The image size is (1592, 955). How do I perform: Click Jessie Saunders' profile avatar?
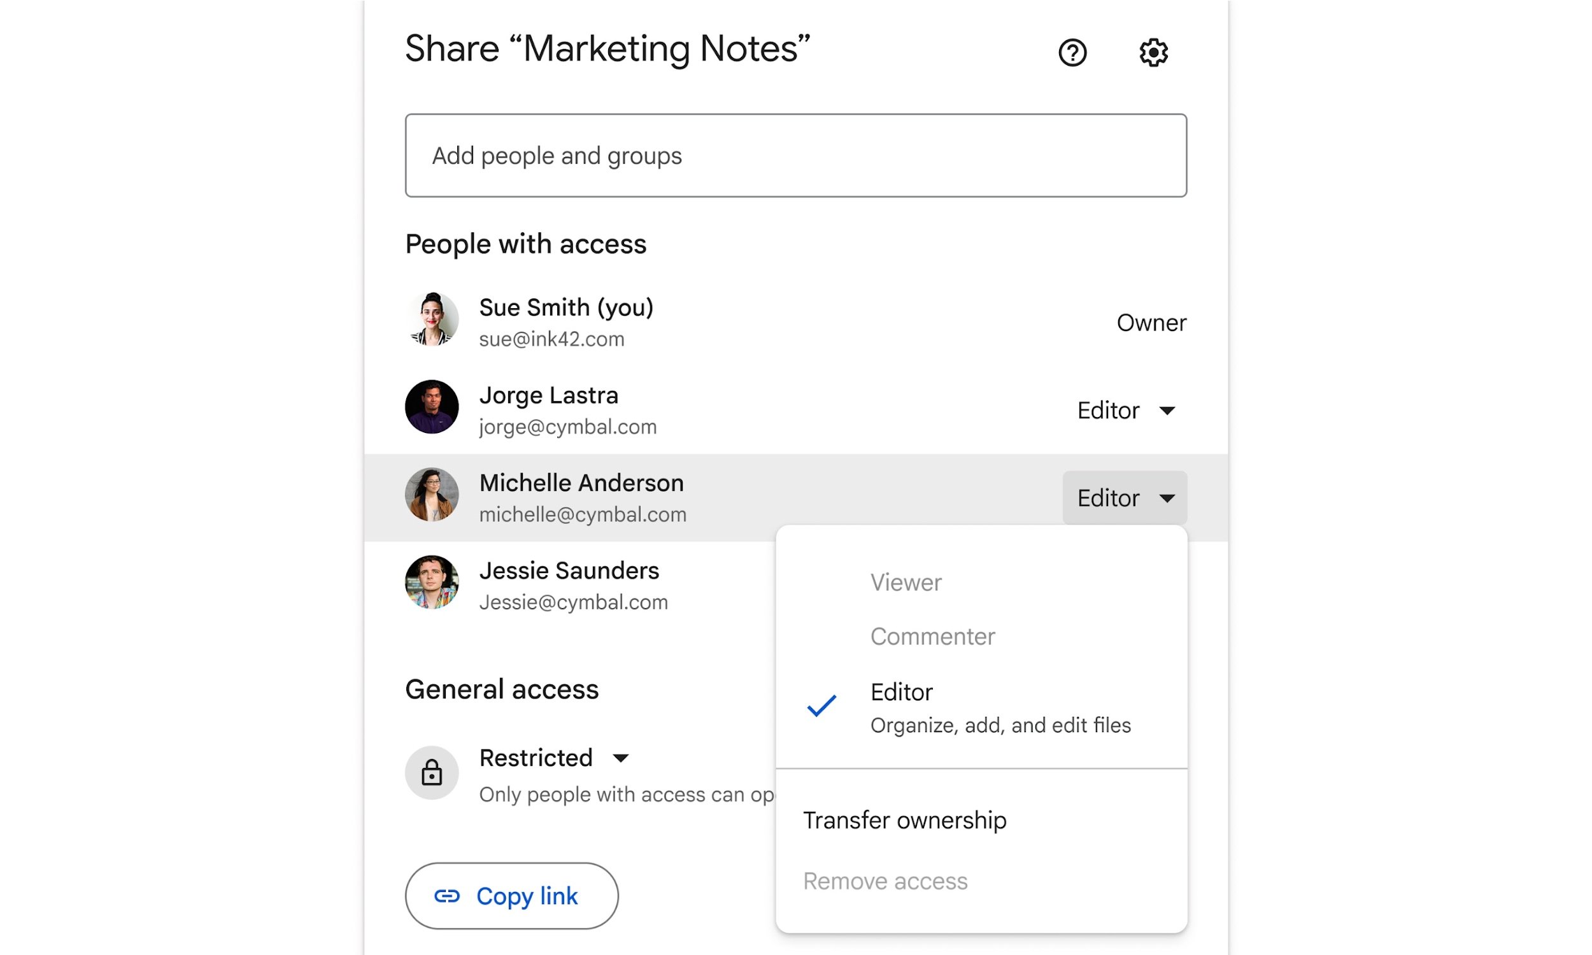tap(432, 582)
